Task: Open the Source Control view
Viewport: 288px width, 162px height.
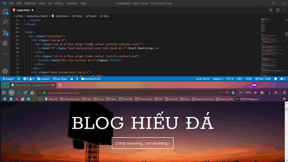Action: point(5,33)
